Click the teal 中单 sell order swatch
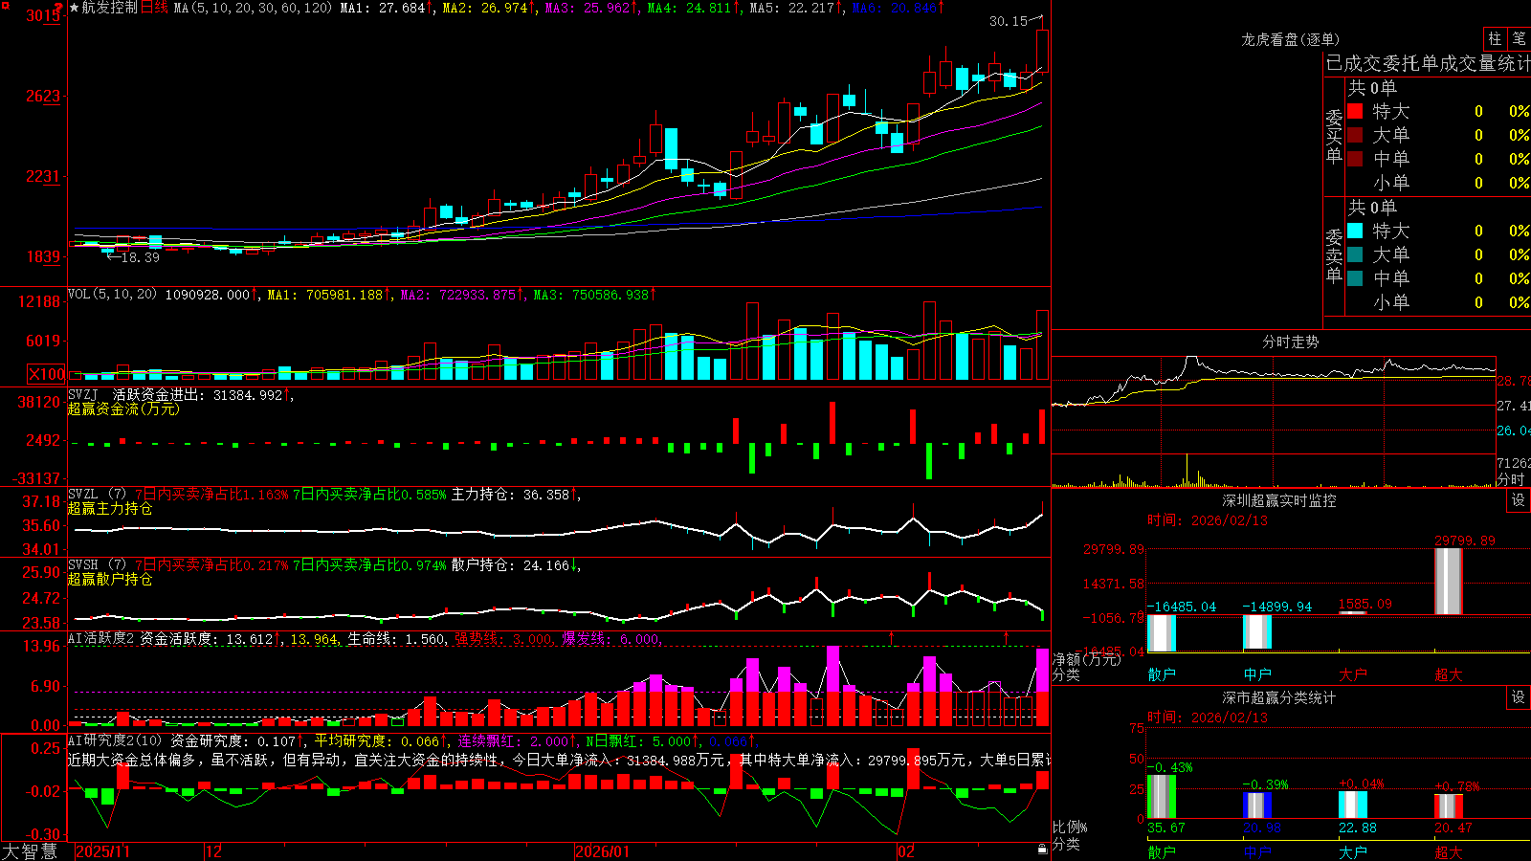Screen dimensions: 1531x861 [x=1355, y=278]
